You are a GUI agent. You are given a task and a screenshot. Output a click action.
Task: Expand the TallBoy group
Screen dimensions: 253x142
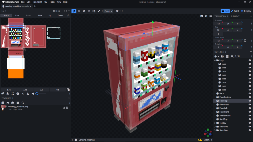pos(215,123)
